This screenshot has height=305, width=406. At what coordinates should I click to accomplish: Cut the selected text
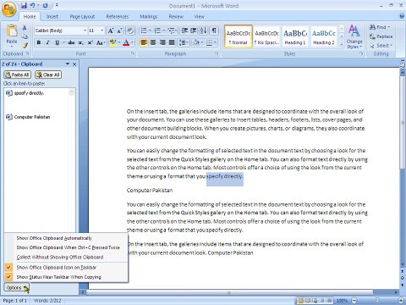25,28
